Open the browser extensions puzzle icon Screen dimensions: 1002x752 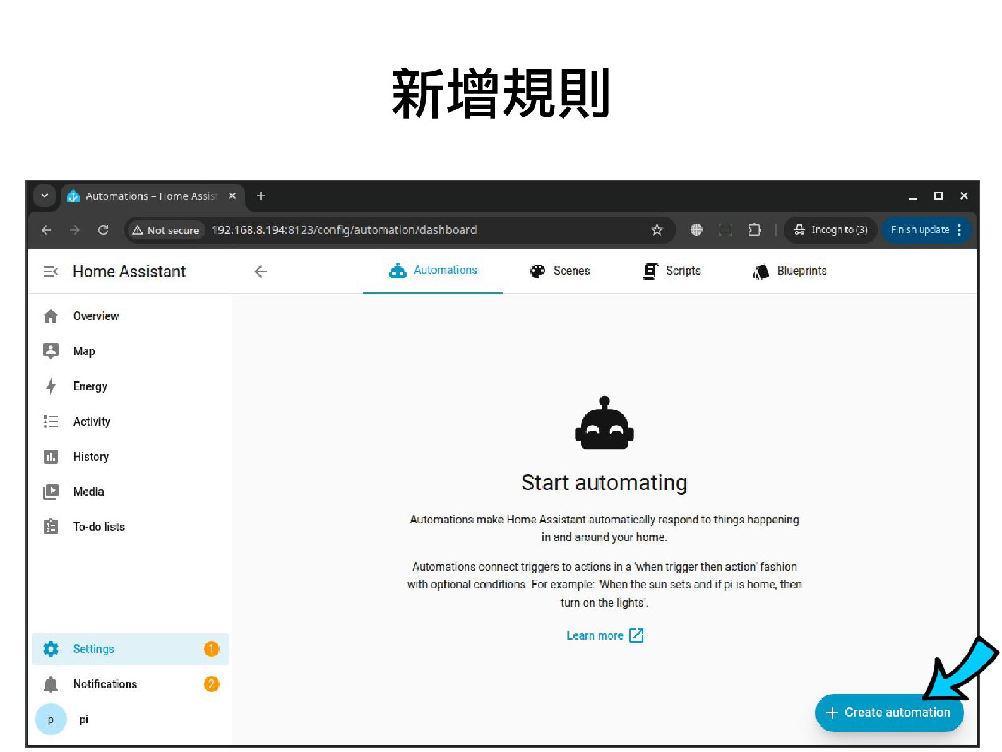point(754,230)
